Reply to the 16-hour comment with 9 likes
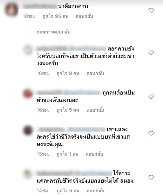 tap(95, 73)
